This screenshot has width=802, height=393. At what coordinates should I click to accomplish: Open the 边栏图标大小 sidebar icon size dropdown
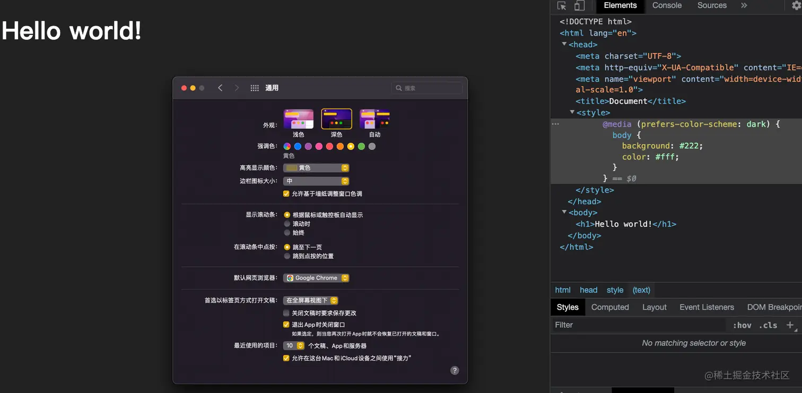coord(316,181)
